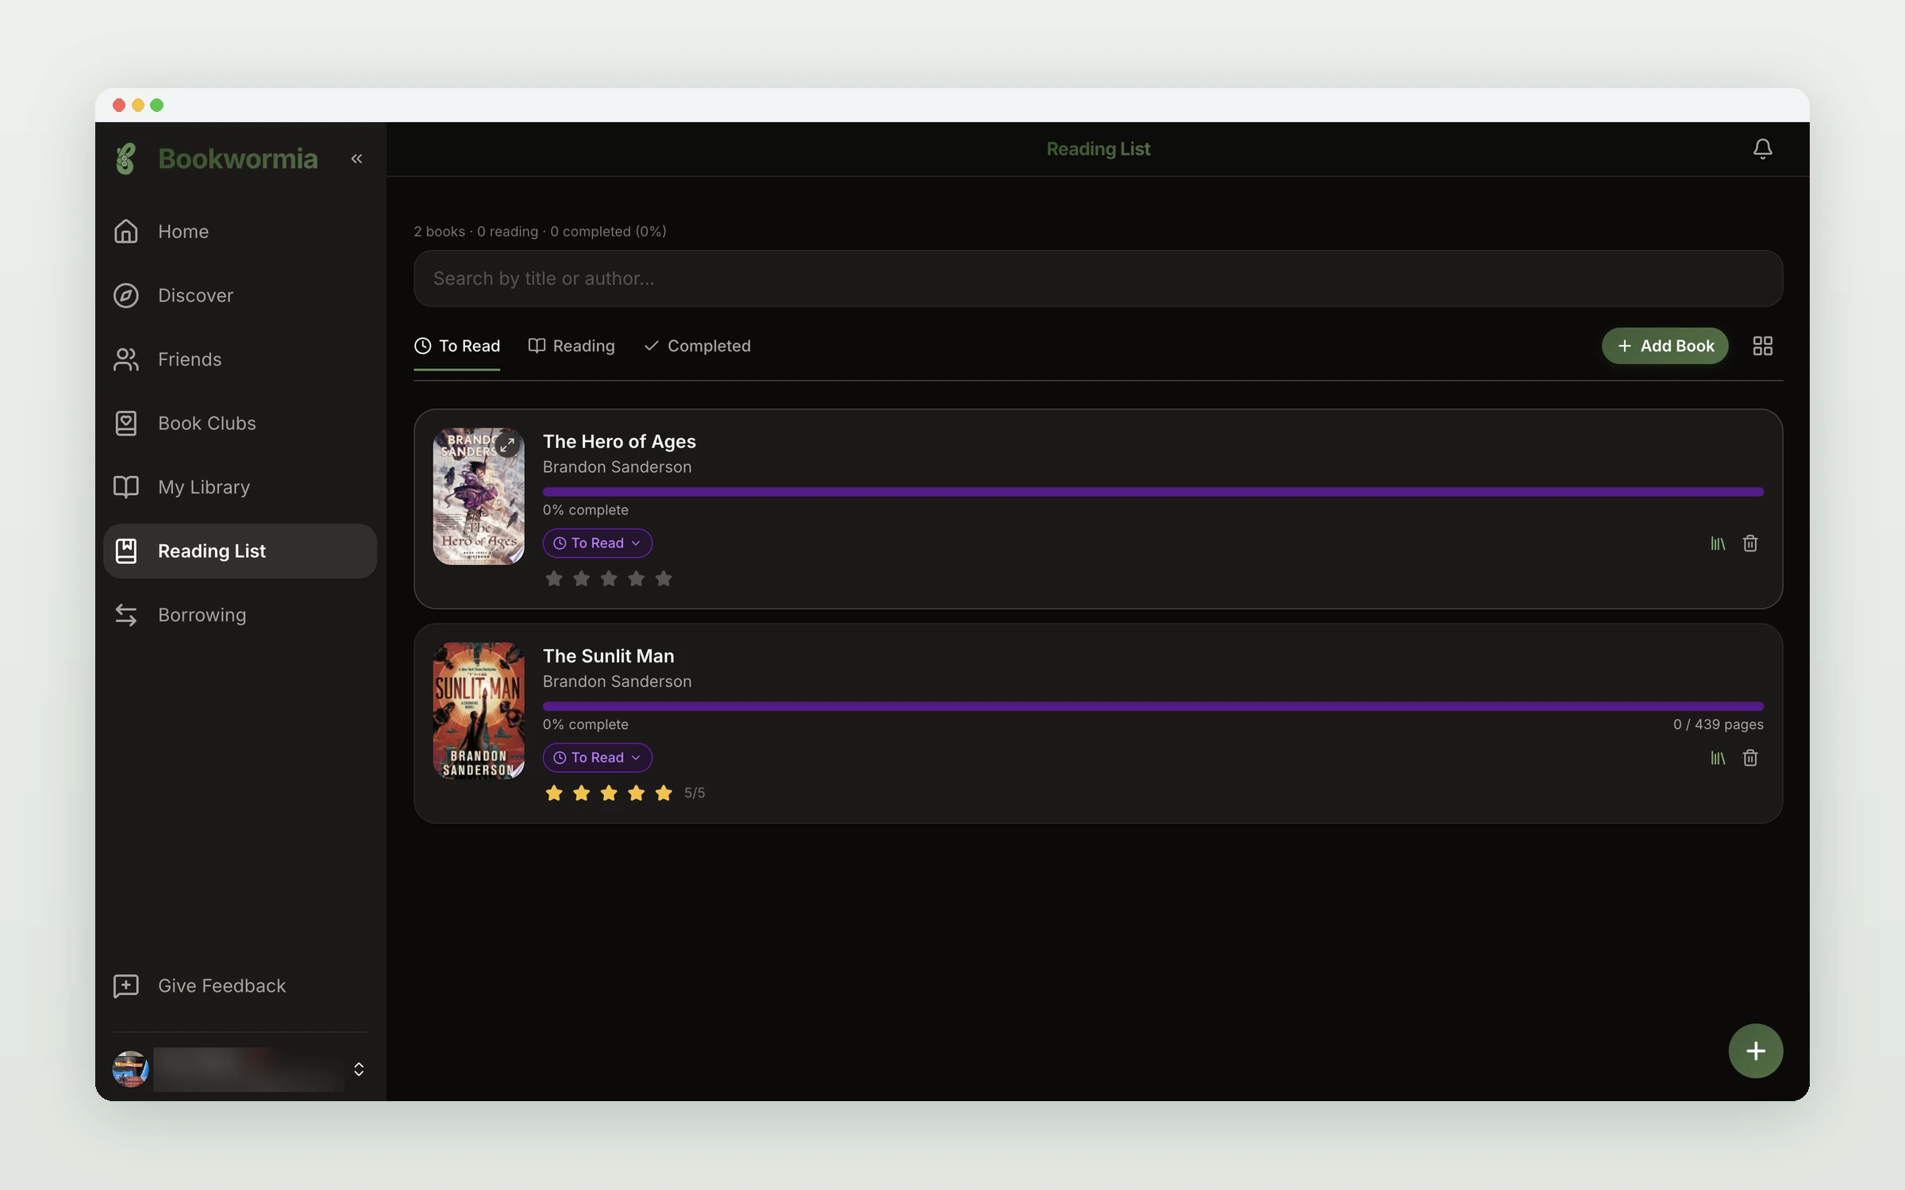Collapse the sidebar with the double-chevron icon

point(356,159)
